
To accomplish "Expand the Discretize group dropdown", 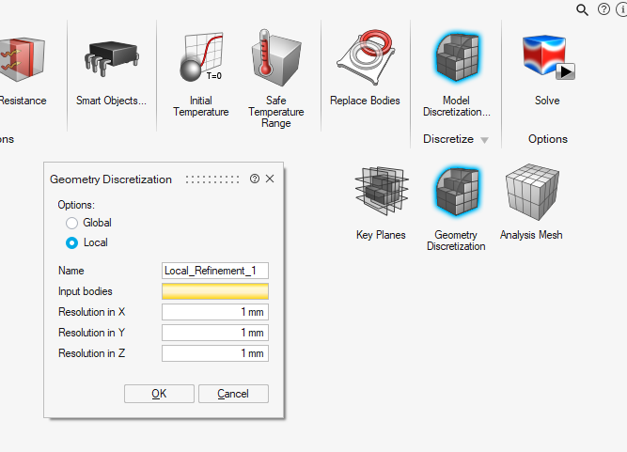I will [484, 140].
